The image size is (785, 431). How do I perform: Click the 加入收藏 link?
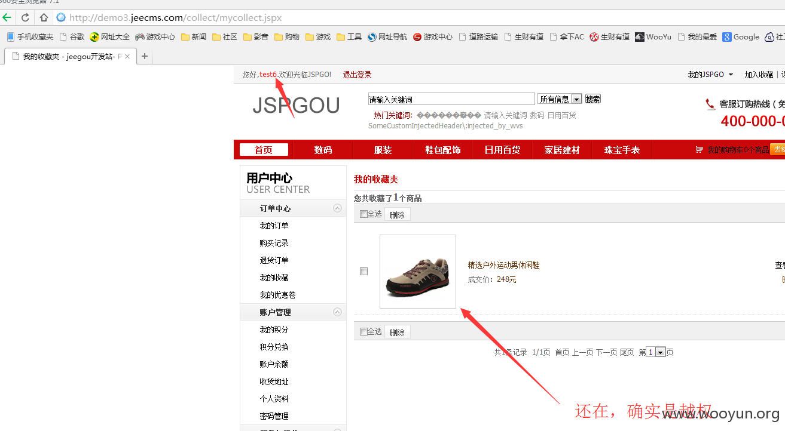coord(759,75)
